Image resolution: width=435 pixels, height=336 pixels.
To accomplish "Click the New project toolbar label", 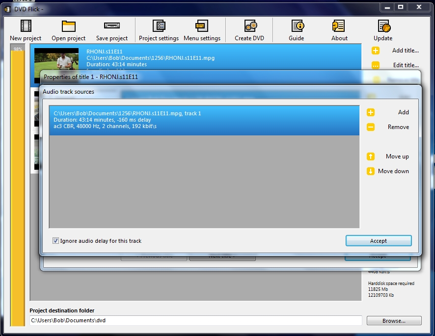I will [x=26, y=38].
